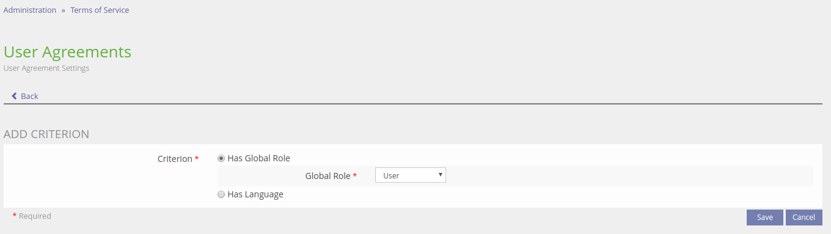831x234 pixels.
Task: Go to Terms of Service breadcrumb
Action: [x=100, y=10]
